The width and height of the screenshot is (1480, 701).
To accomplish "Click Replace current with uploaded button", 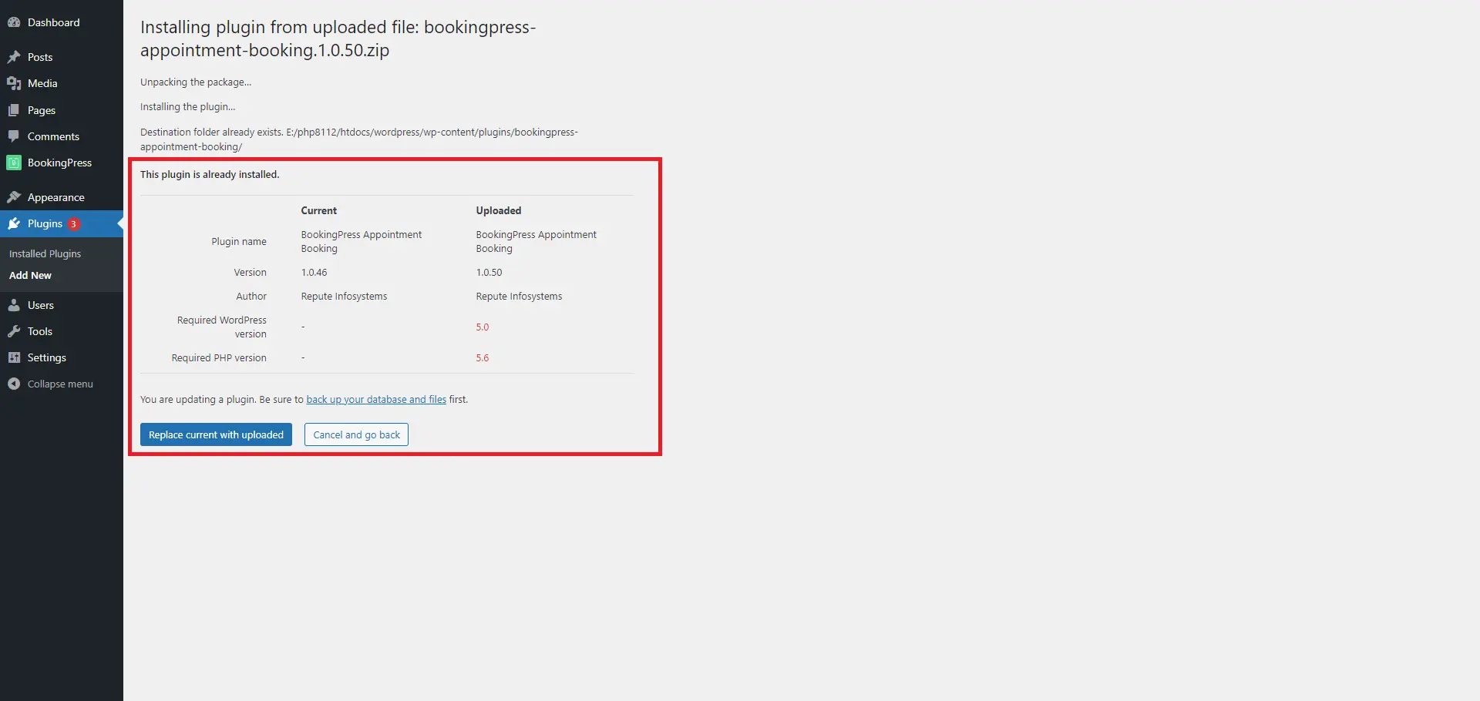I will [216, 434].
